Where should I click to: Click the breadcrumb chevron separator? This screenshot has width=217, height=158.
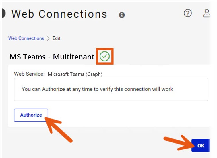pos(48,38)
